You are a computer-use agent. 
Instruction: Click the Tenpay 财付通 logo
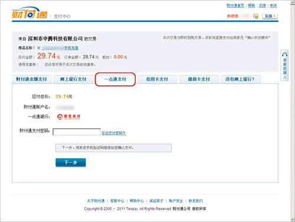pos(29,13)
